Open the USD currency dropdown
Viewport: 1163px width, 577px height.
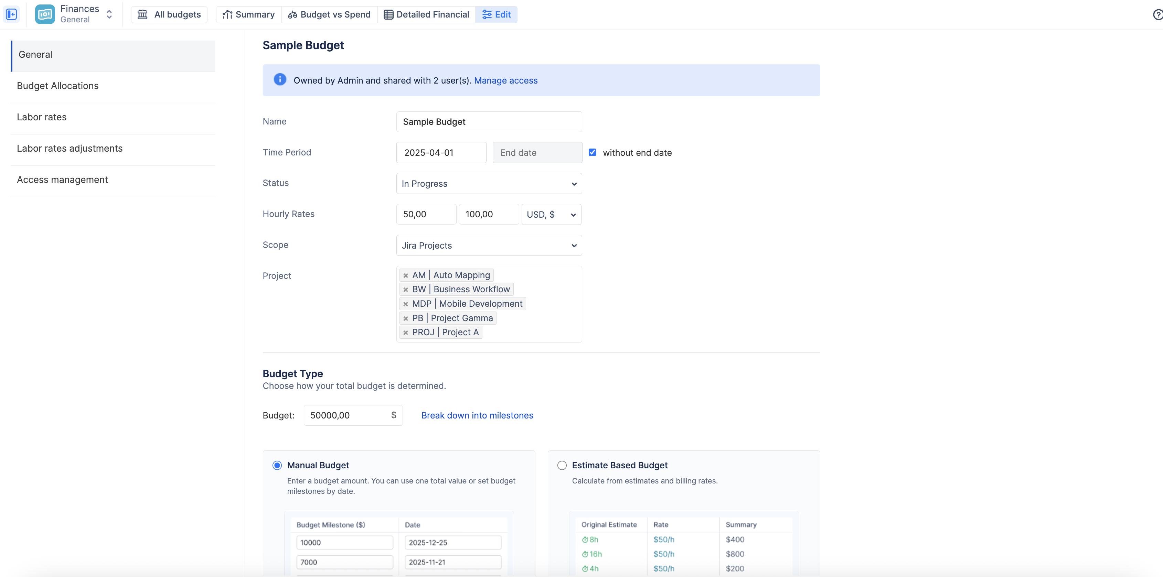click(551, 215)
